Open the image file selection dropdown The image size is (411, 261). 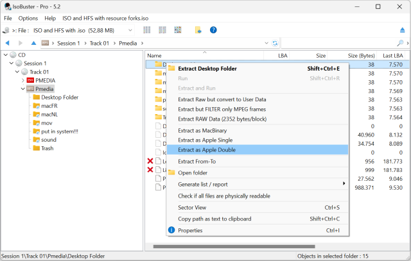pyautogui.click(x=130, y=30)
